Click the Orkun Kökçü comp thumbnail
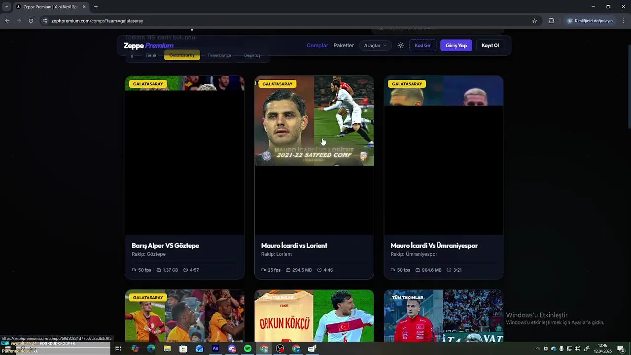Screen dimensions: 631x355 (x=314, y=316)
